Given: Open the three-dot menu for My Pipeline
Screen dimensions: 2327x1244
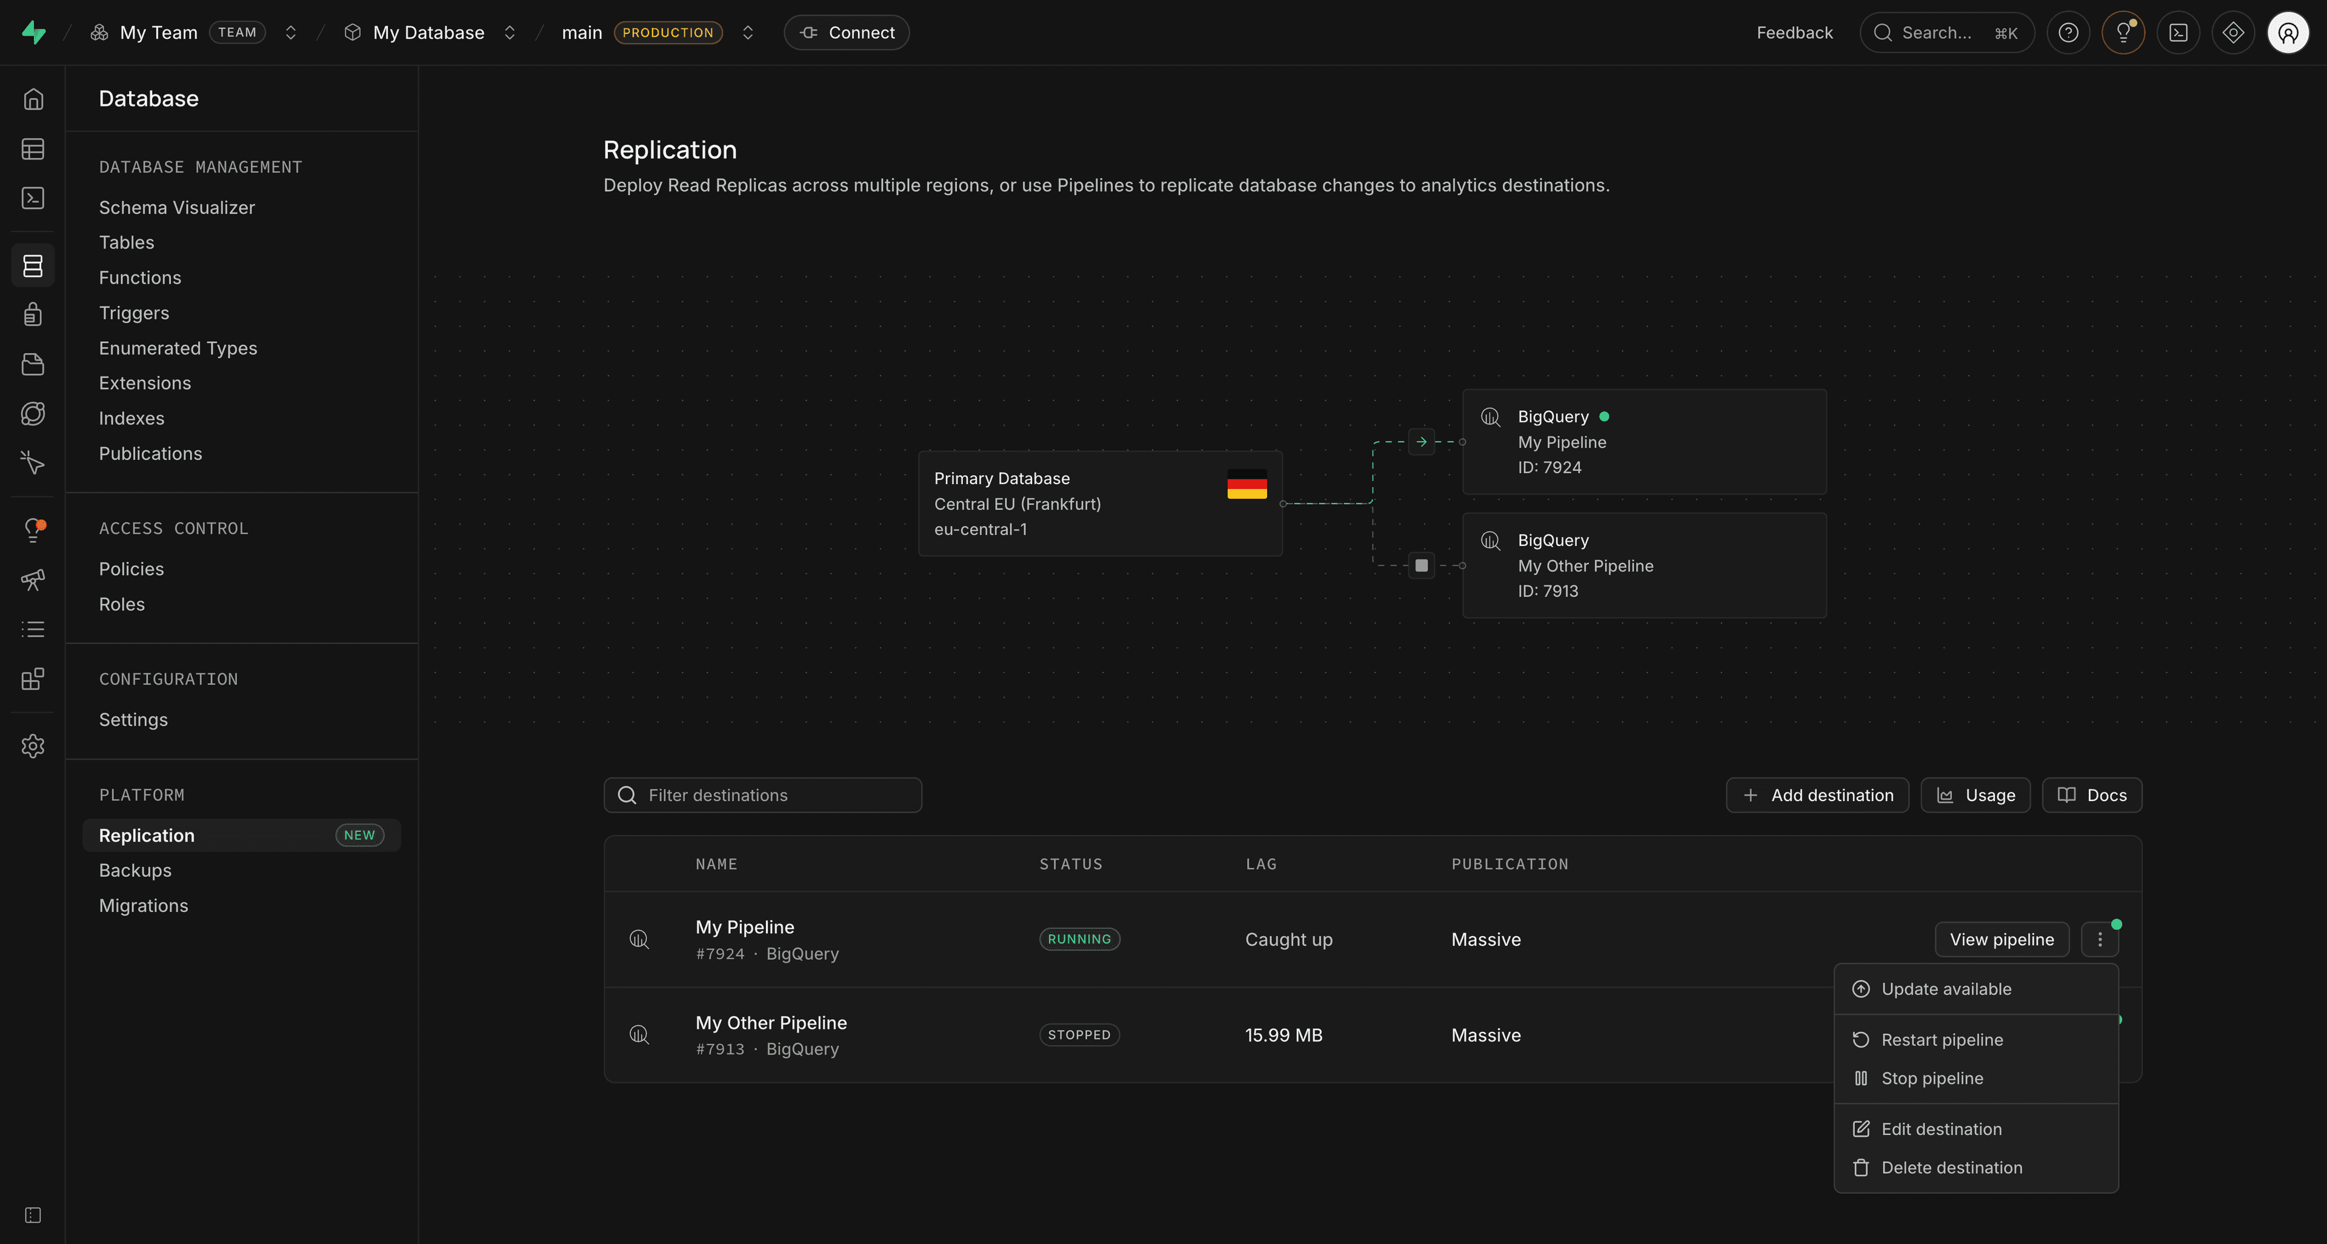Looking at the screenshot, I should click(2099, 940).
